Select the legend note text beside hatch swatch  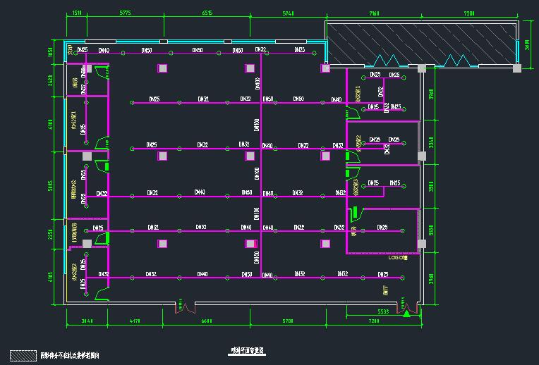[69, 356]
